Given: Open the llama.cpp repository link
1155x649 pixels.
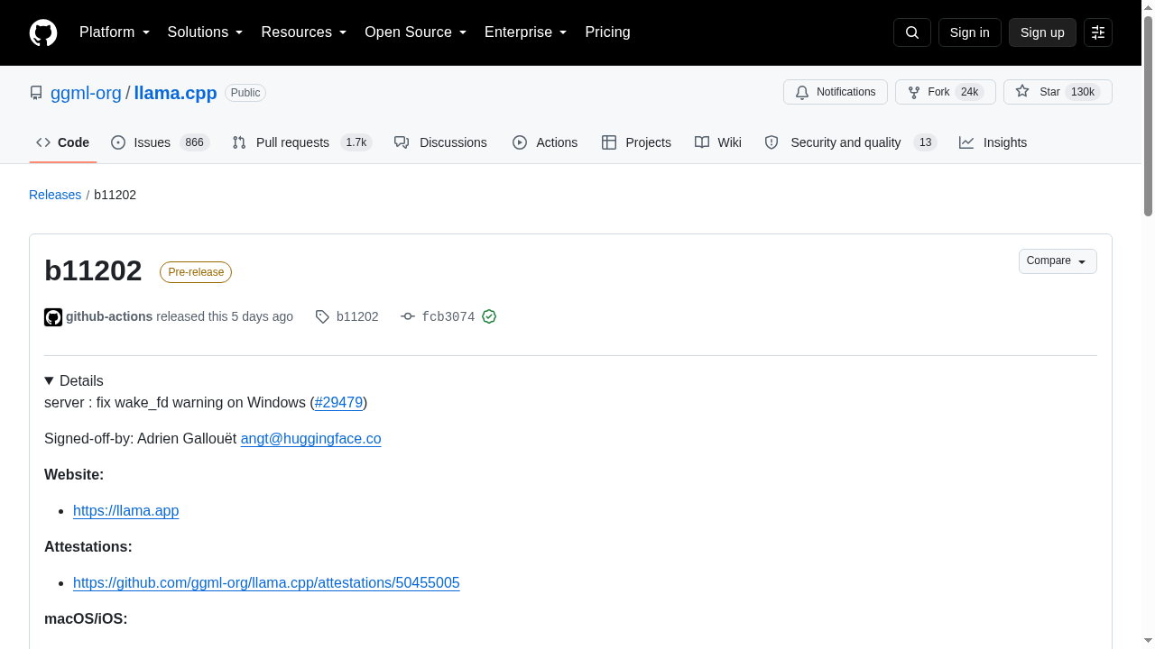Looking at the screenshot, I should click(175, 93).
